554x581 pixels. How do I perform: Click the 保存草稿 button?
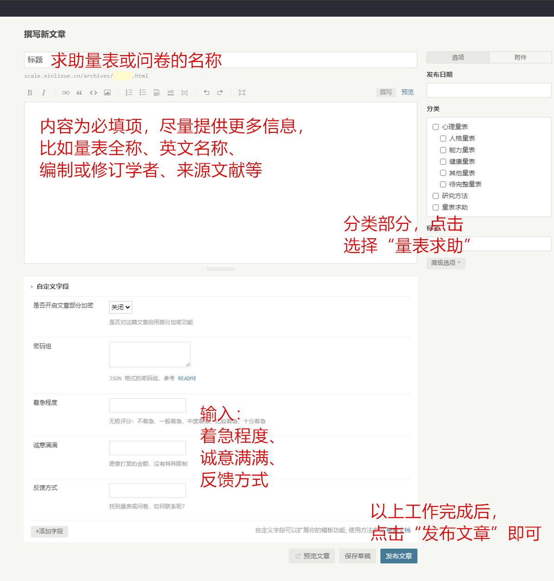[x=357, y=556]
